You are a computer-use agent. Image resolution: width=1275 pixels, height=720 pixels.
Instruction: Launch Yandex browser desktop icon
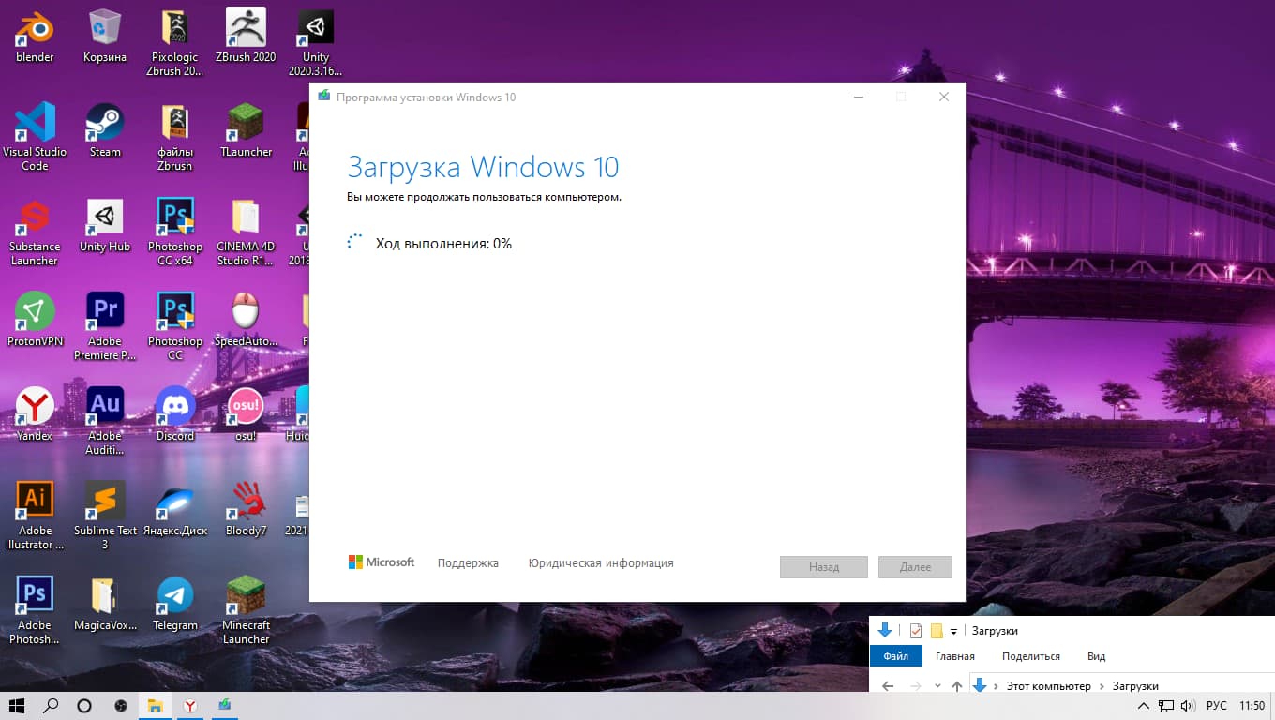35,414
